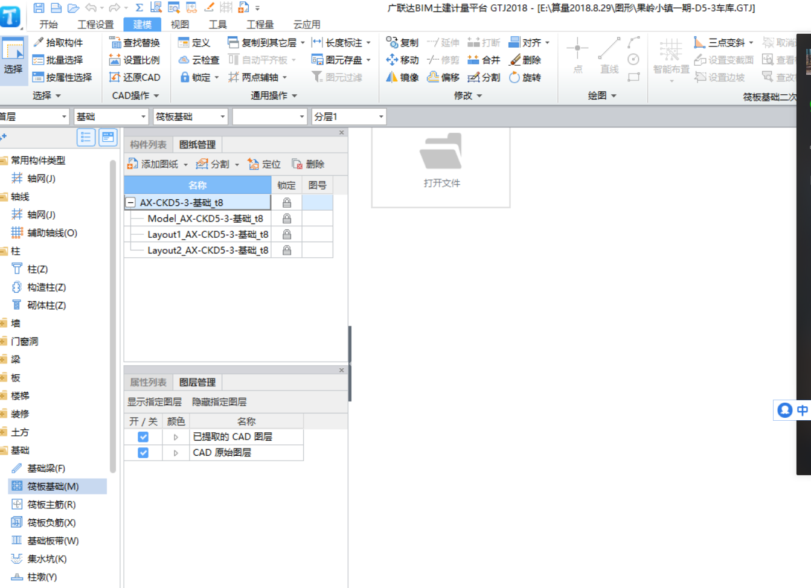The height and width of the screenshot is (588, 811).
Task: Click 显示指定图层 button
Action: point(155,402)
